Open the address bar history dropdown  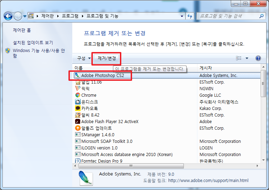(182, 16)
